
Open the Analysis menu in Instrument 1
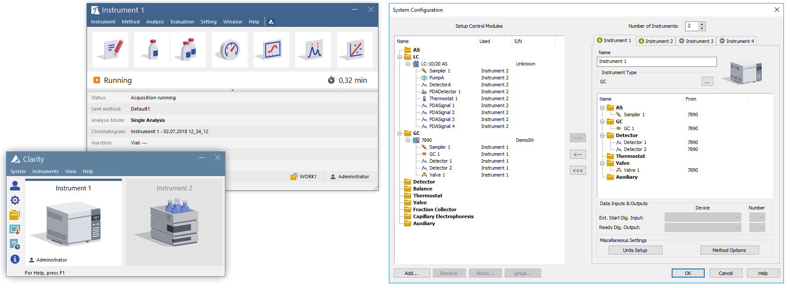click(x=155, y=22)
